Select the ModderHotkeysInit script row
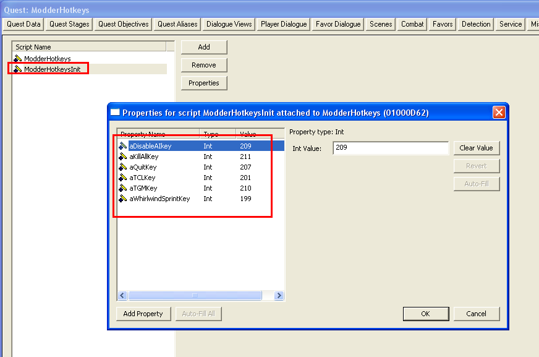Screen dimensions: 539x357 [x=90, y=69]
